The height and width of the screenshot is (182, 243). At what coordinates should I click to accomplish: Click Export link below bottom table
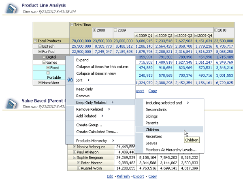point(139,176)
